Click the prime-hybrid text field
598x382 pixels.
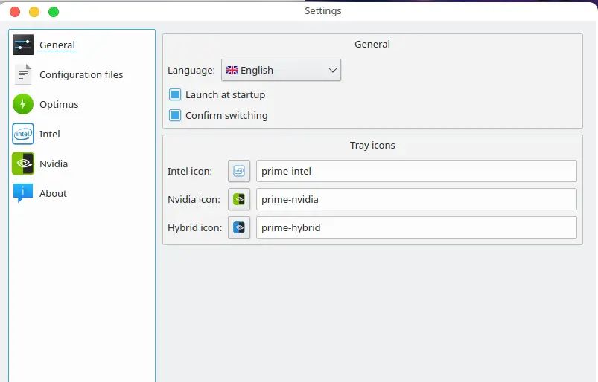pyautogui.click(x=416, y=227)
